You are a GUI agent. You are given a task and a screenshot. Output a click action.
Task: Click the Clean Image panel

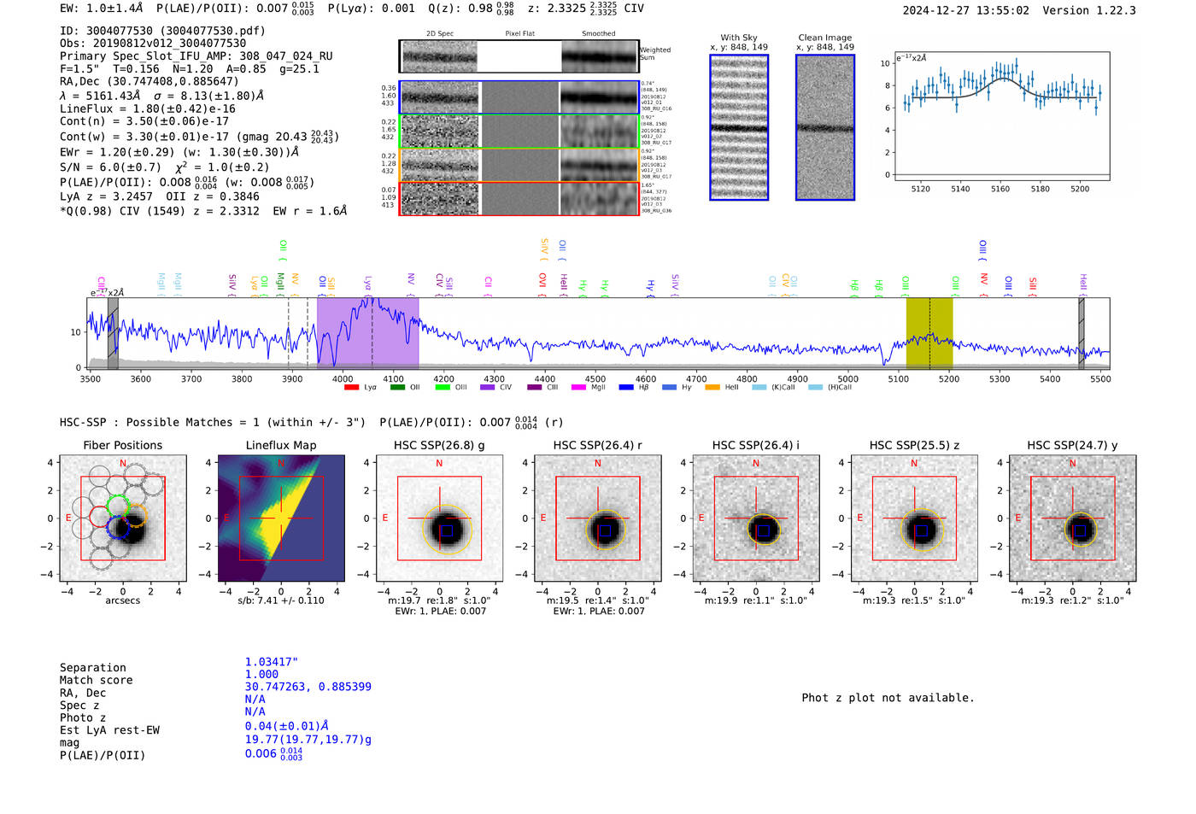click(x=825, y=127)
